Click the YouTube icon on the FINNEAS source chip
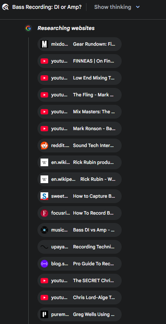The width and height of the screenshot is (166, 324). (x=44, y=61)
